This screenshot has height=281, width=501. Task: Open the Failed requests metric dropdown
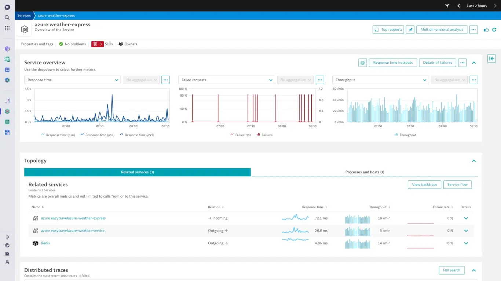click(226, 80)
